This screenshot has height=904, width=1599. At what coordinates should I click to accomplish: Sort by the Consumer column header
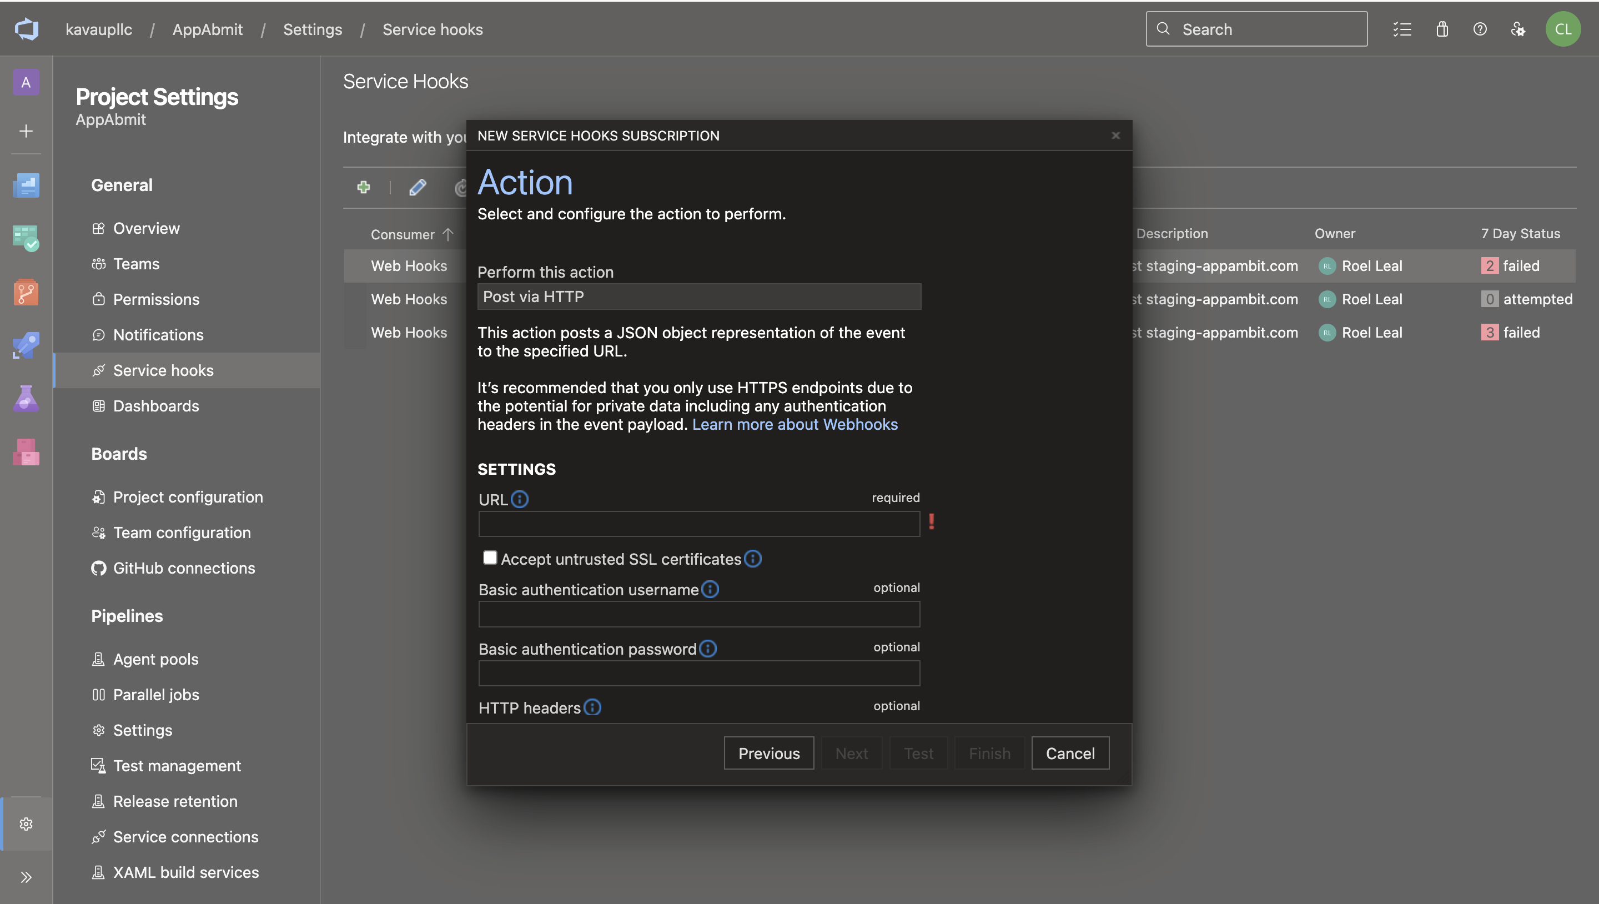403,234
